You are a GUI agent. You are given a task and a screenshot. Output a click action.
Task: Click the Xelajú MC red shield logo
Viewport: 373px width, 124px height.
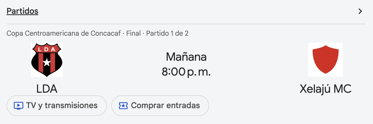coord(325,60)
